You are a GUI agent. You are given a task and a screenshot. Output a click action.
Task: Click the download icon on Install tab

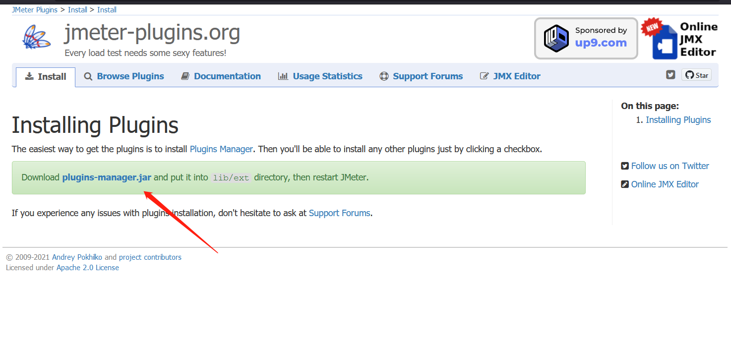pyautogui.click(x=30, y=76)
